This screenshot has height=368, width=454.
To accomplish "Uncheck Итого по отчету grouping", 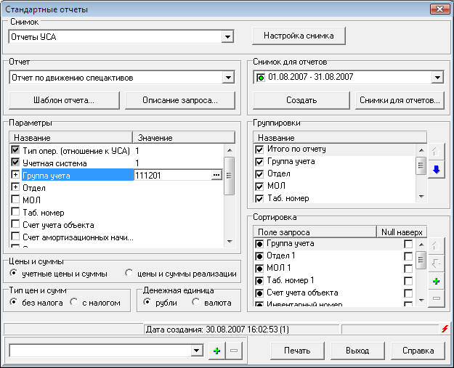I will [x=259, y=150].
